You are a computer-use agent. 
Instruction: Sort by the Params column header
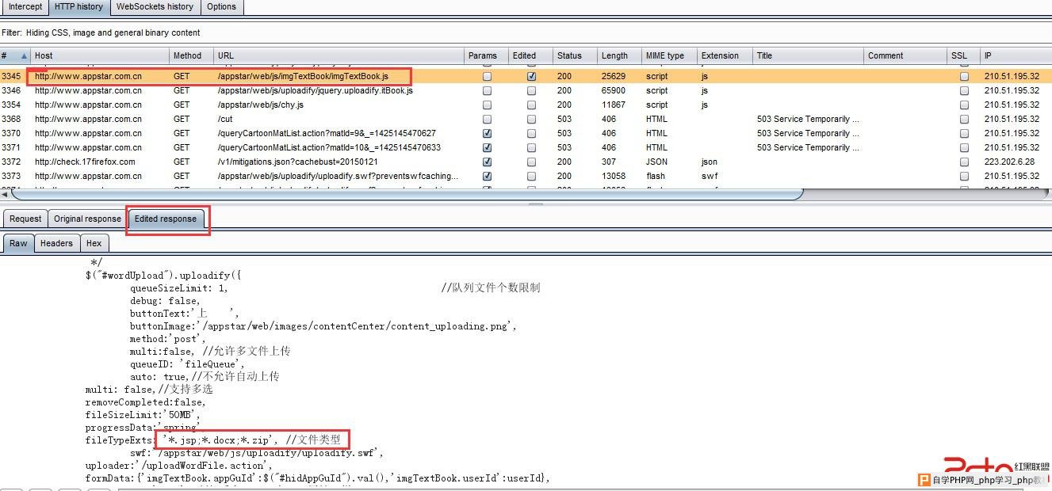pos(486,55)
